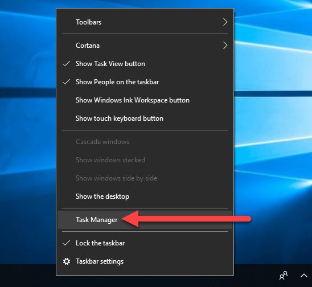312x287 pixels.
Task: Uncheck Show Task View button
Action: click(145, 64)
